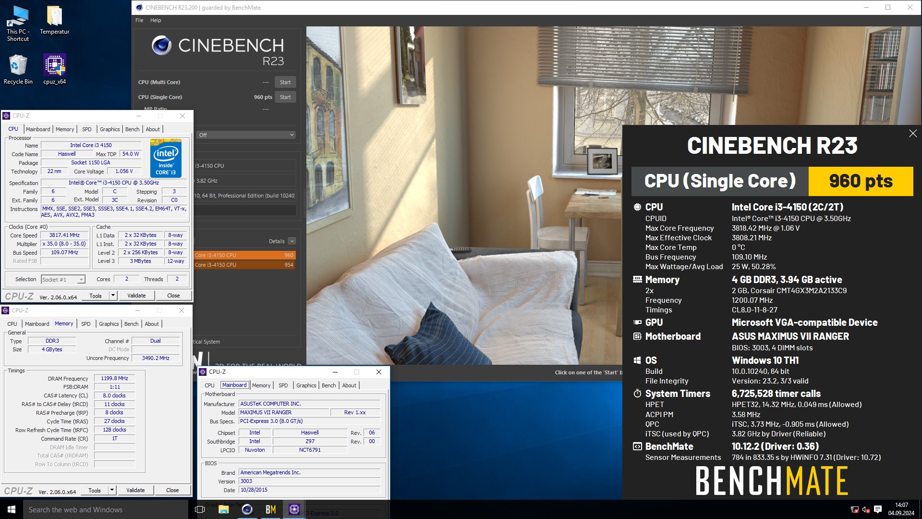Click the volume muted tray icon

[x=866, y=509]
